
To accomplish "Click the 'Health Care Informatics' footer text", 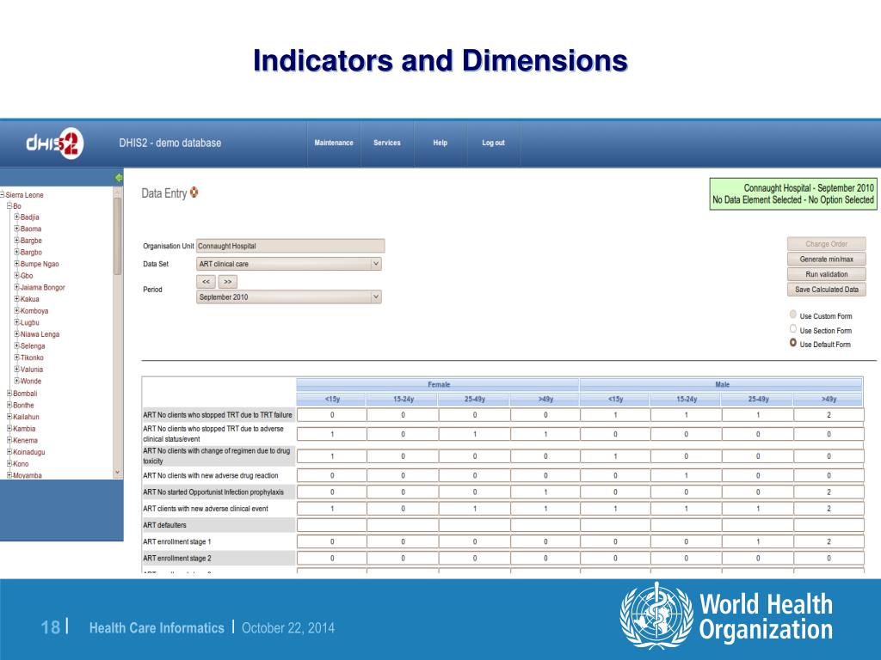I will pos(157,628).
